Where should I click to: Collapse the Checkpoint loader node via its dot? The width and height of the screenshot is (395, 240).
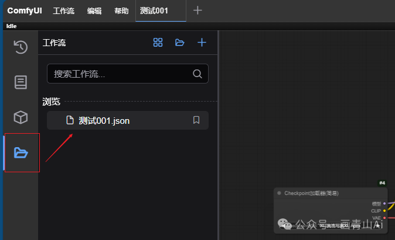pos(279,193)
